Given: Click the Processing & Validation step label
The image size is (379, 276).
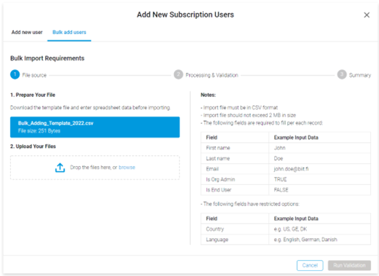Looking at the screenshot, I should tap(212, 75).
